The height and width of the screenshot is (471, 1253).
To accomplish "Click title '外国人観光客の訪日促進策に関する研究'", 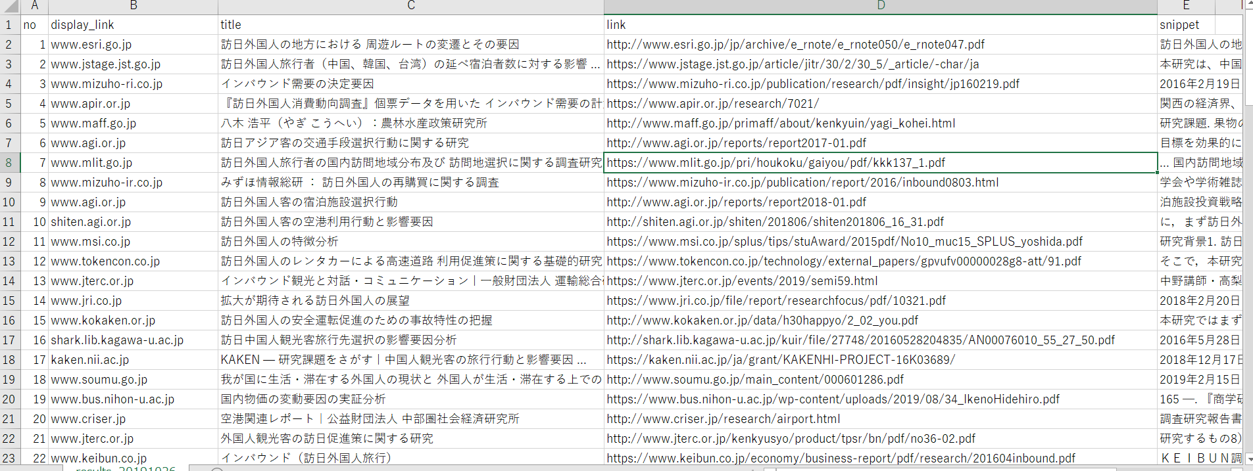I will pyautogui.click(x=411, y=439).
